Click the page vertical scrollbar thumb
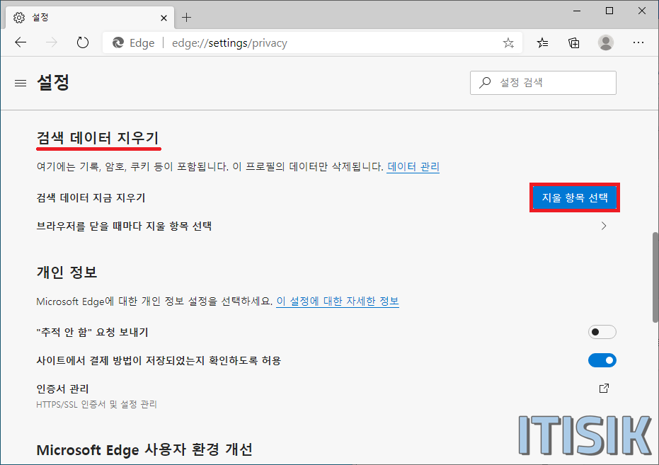659x465 pixels. [x=655, y=277]
